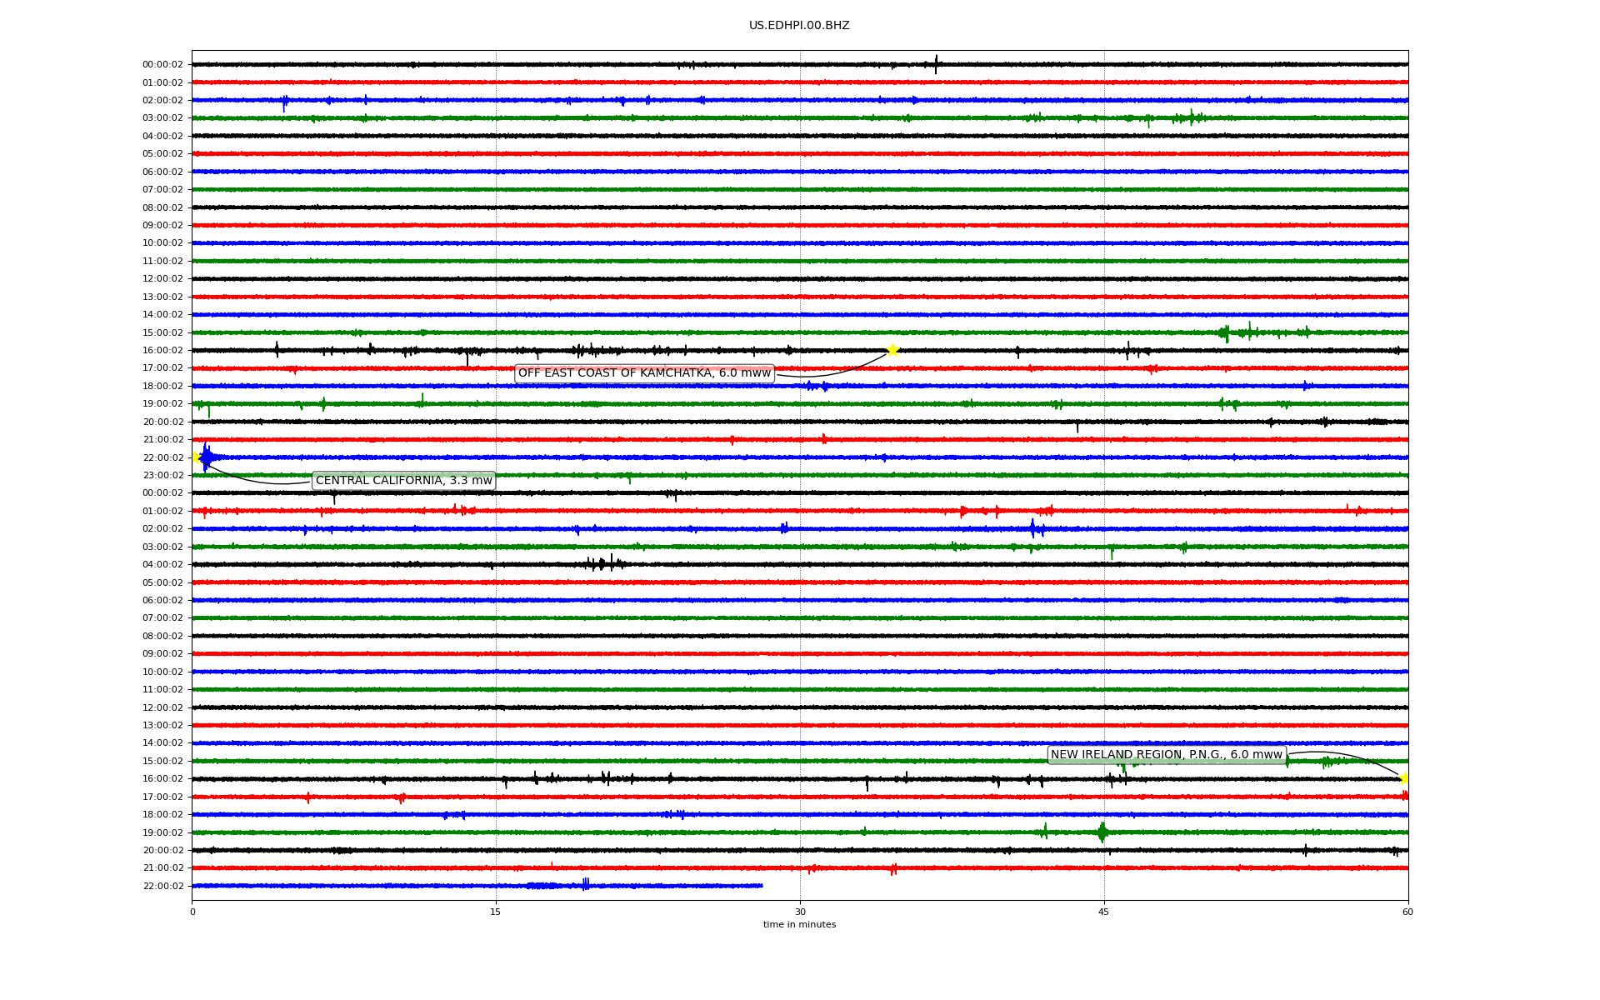Select the NEW IRELAND REGION, P.N.G. annotation label
This screenshot has width=1600, height=1000.
click(x=1166, y=755)
